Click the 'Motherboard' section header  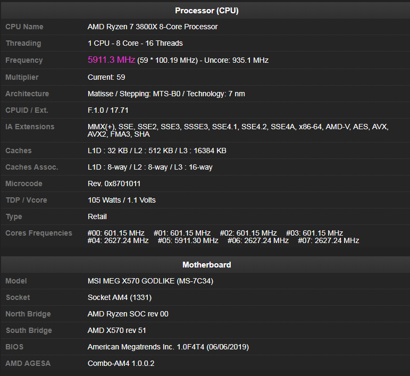(x=206, y=265)
